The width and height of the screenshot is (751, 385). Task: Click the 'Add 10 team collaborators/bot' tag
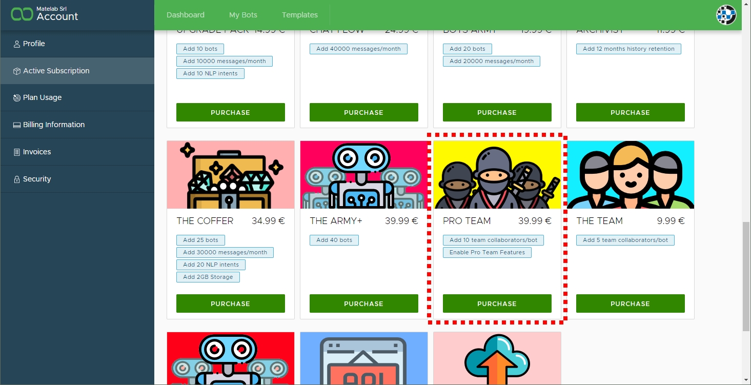point(494,240)
